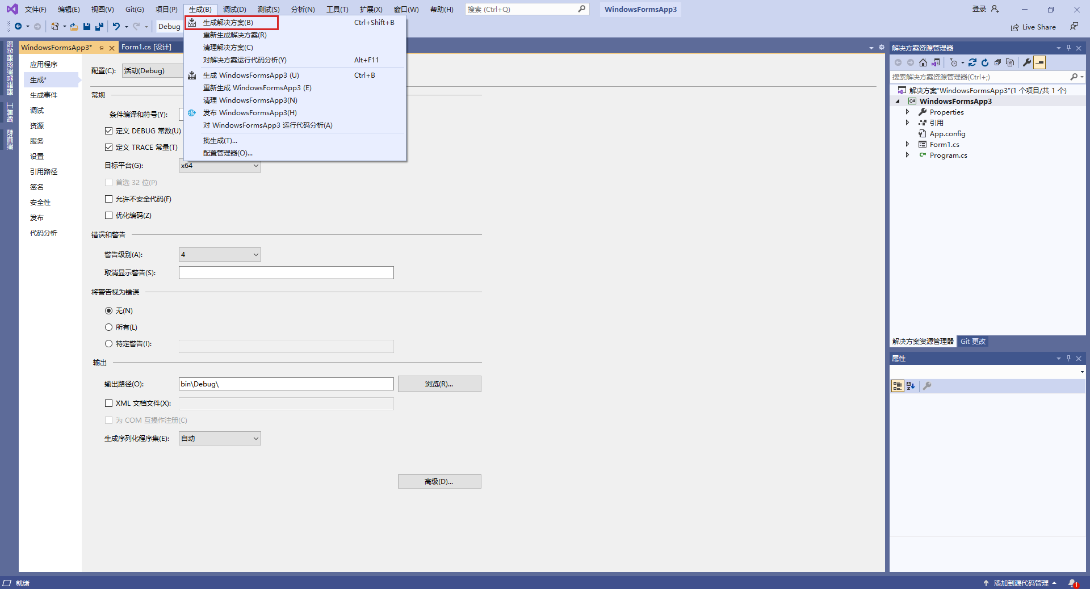Select the 特定警告(I) radio button

click(x=108, y=344)
